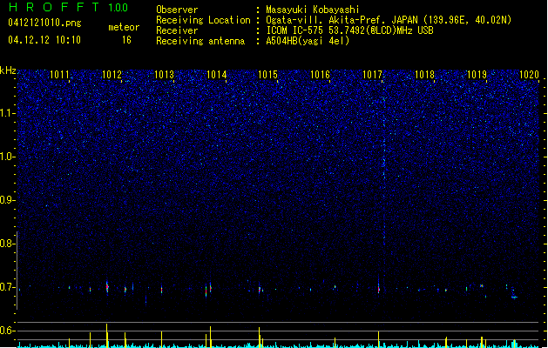The height and width of the screenshot is (348, 548).
Task: Click the 1013 time axis label
Action: coord(164,74)
